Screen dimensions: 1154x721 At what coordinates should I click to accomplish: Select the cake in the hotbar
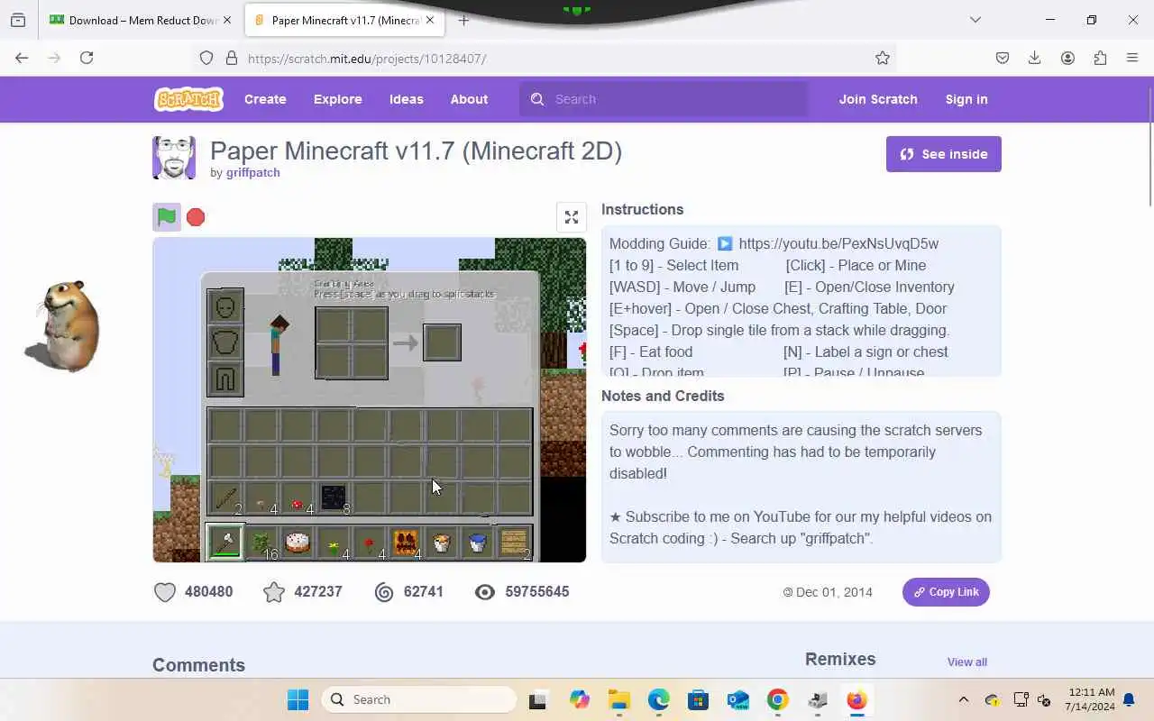[x=298, y=543]
